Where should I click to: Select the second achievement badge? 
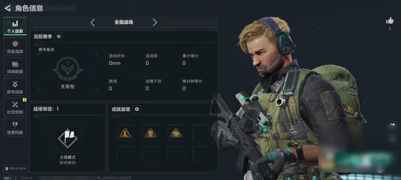click(x=150, y=133)
